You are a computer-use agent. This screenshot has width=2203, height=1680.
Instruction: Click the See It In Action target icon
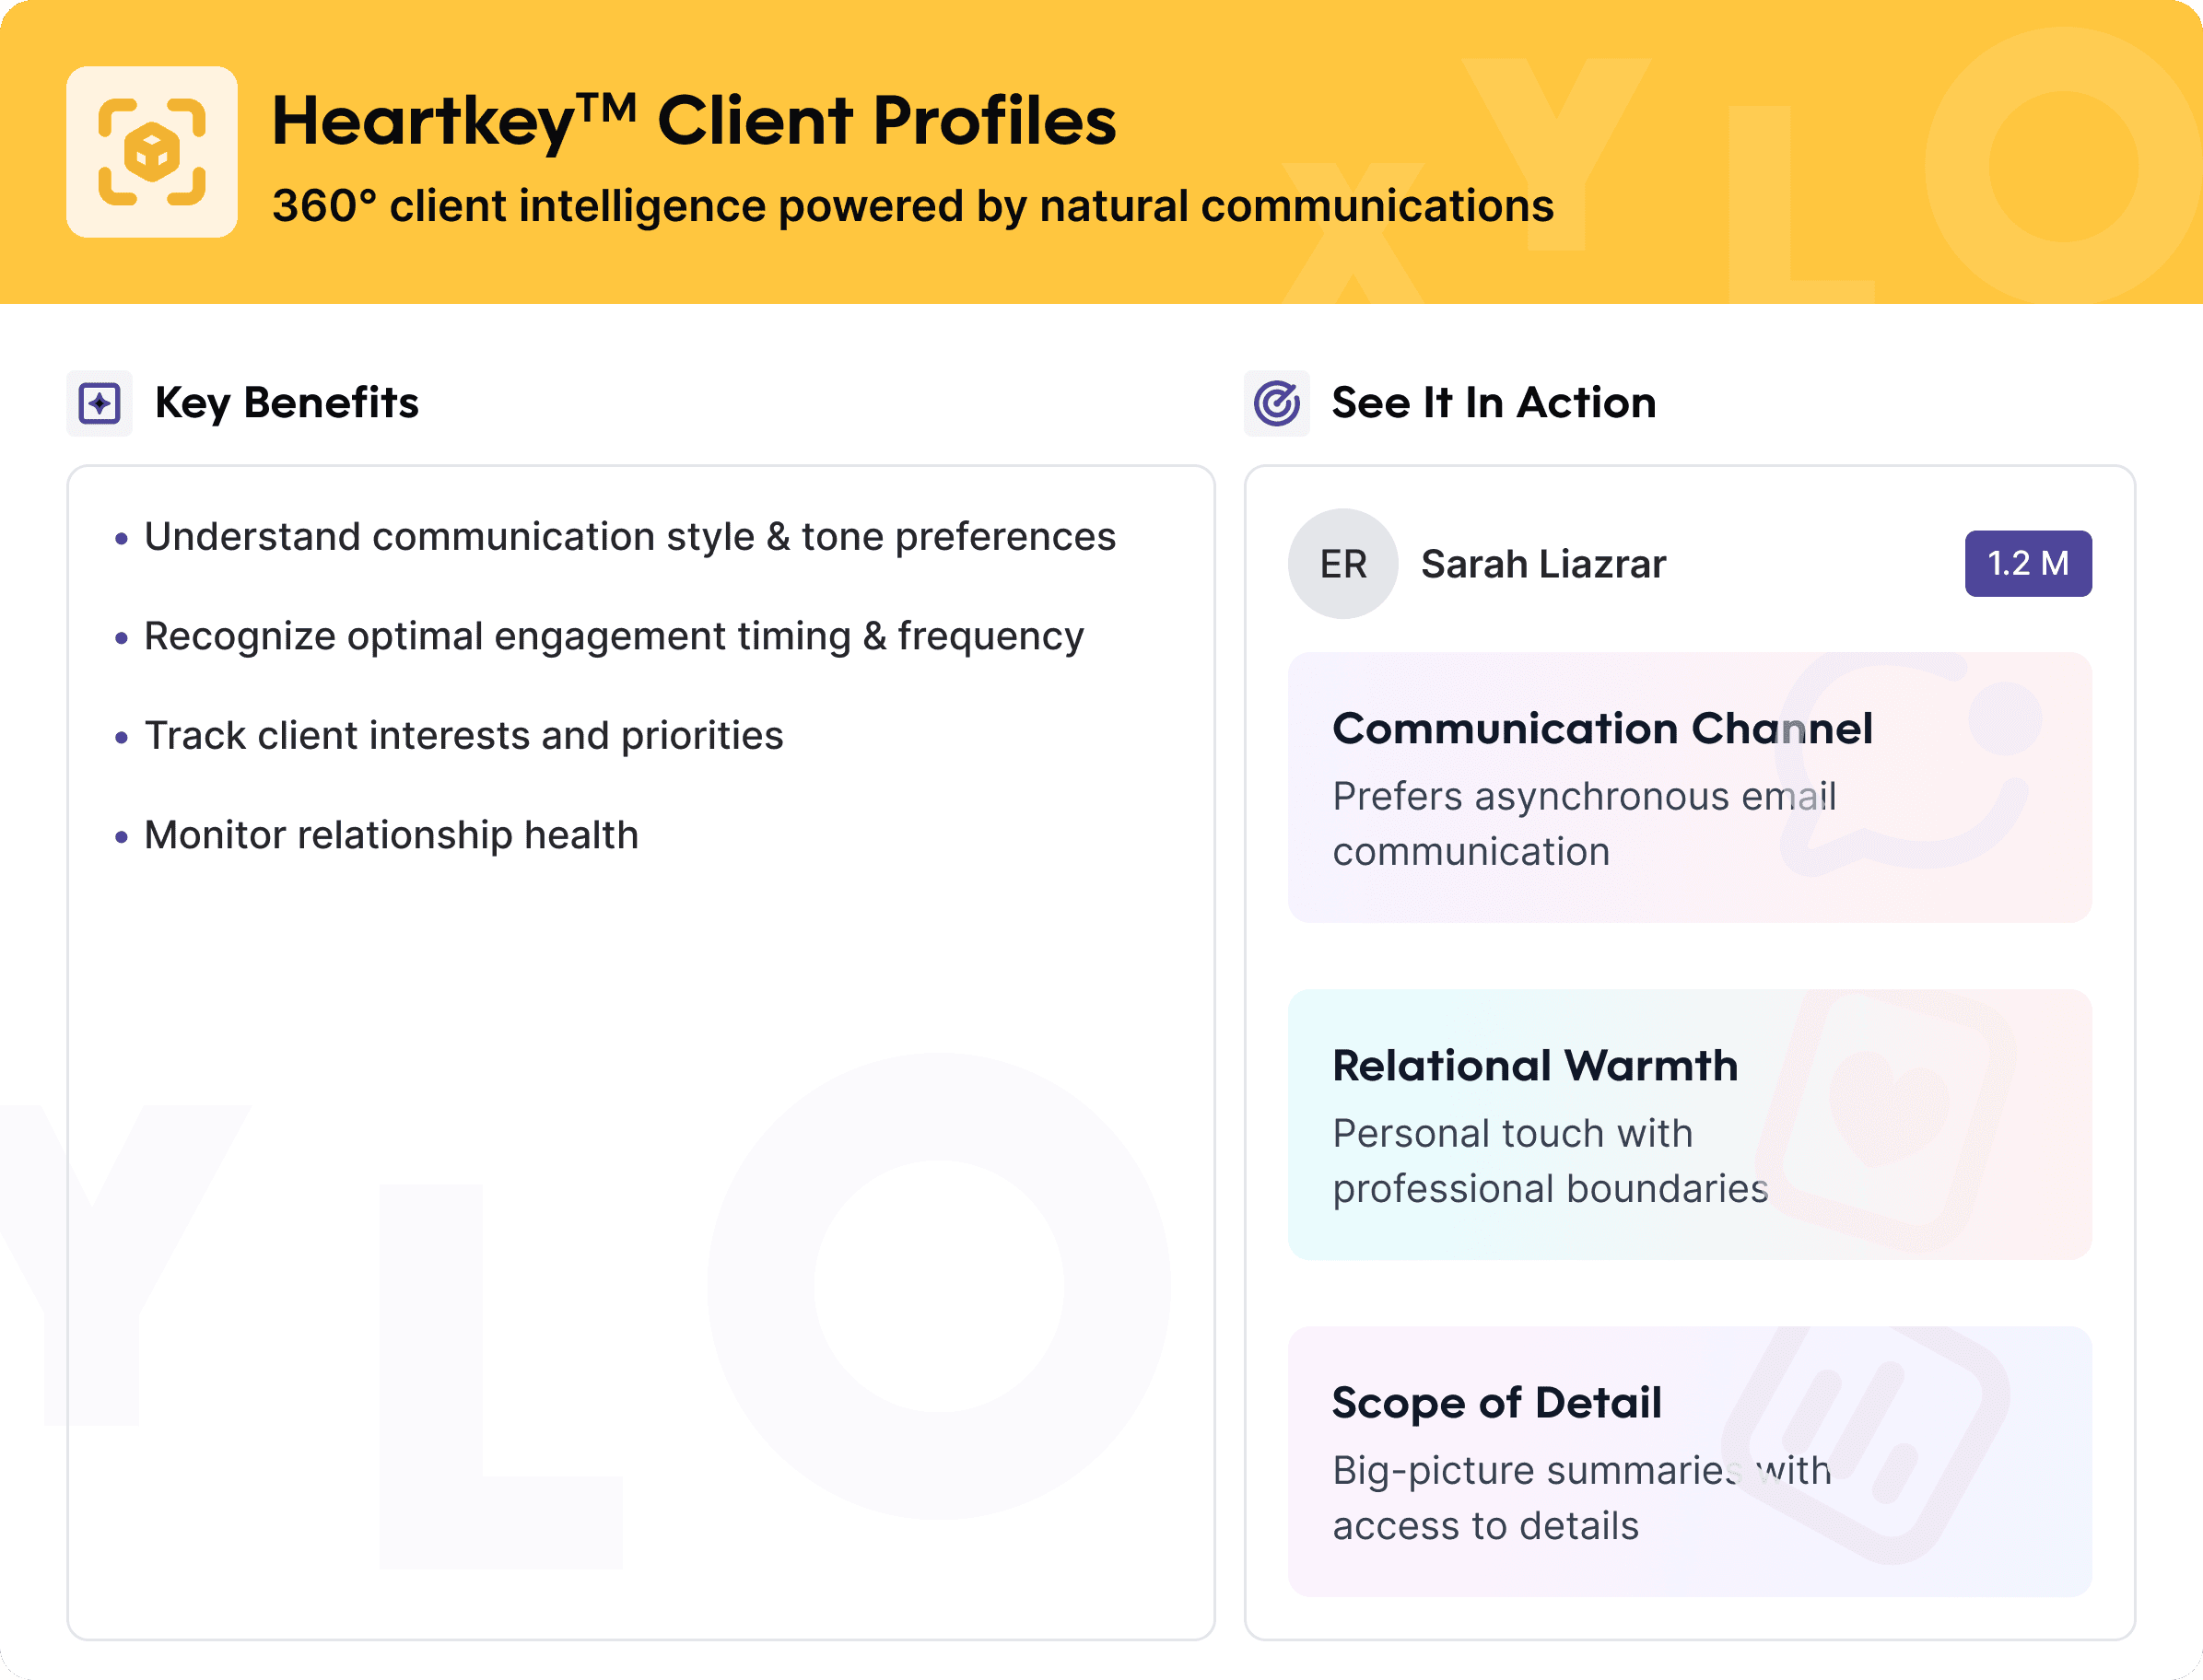pos(1277,404)
